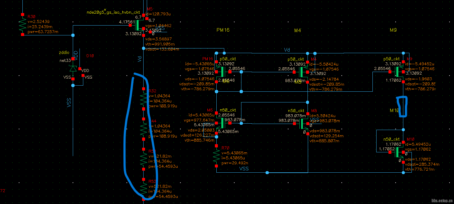The width and height of the screenshot is (454, 204).
Task: Click the vdsat=285.374m annotation
Action: click(422, 164)
